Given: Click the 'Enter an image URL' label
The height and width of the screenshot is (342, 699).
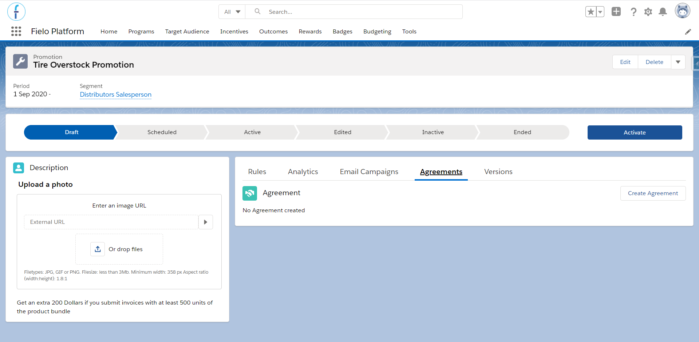Looking at the screenshot, I should 119,206.
